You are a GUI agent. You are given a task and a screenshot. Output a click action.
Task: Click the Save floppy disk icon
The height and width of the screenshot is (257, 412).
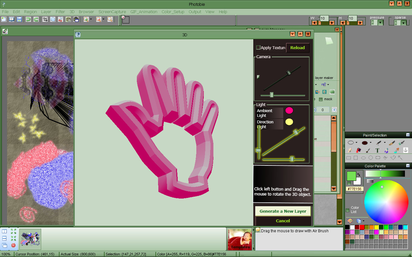pyautogui.click(x=19, y=19)
